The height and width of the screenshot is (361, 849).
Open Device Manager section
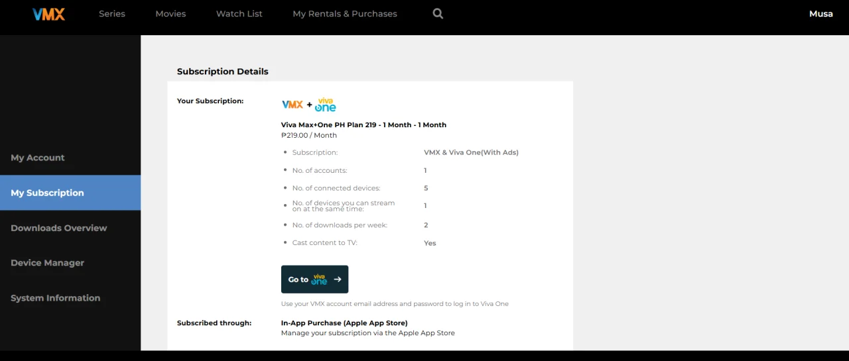pos(70,263)
